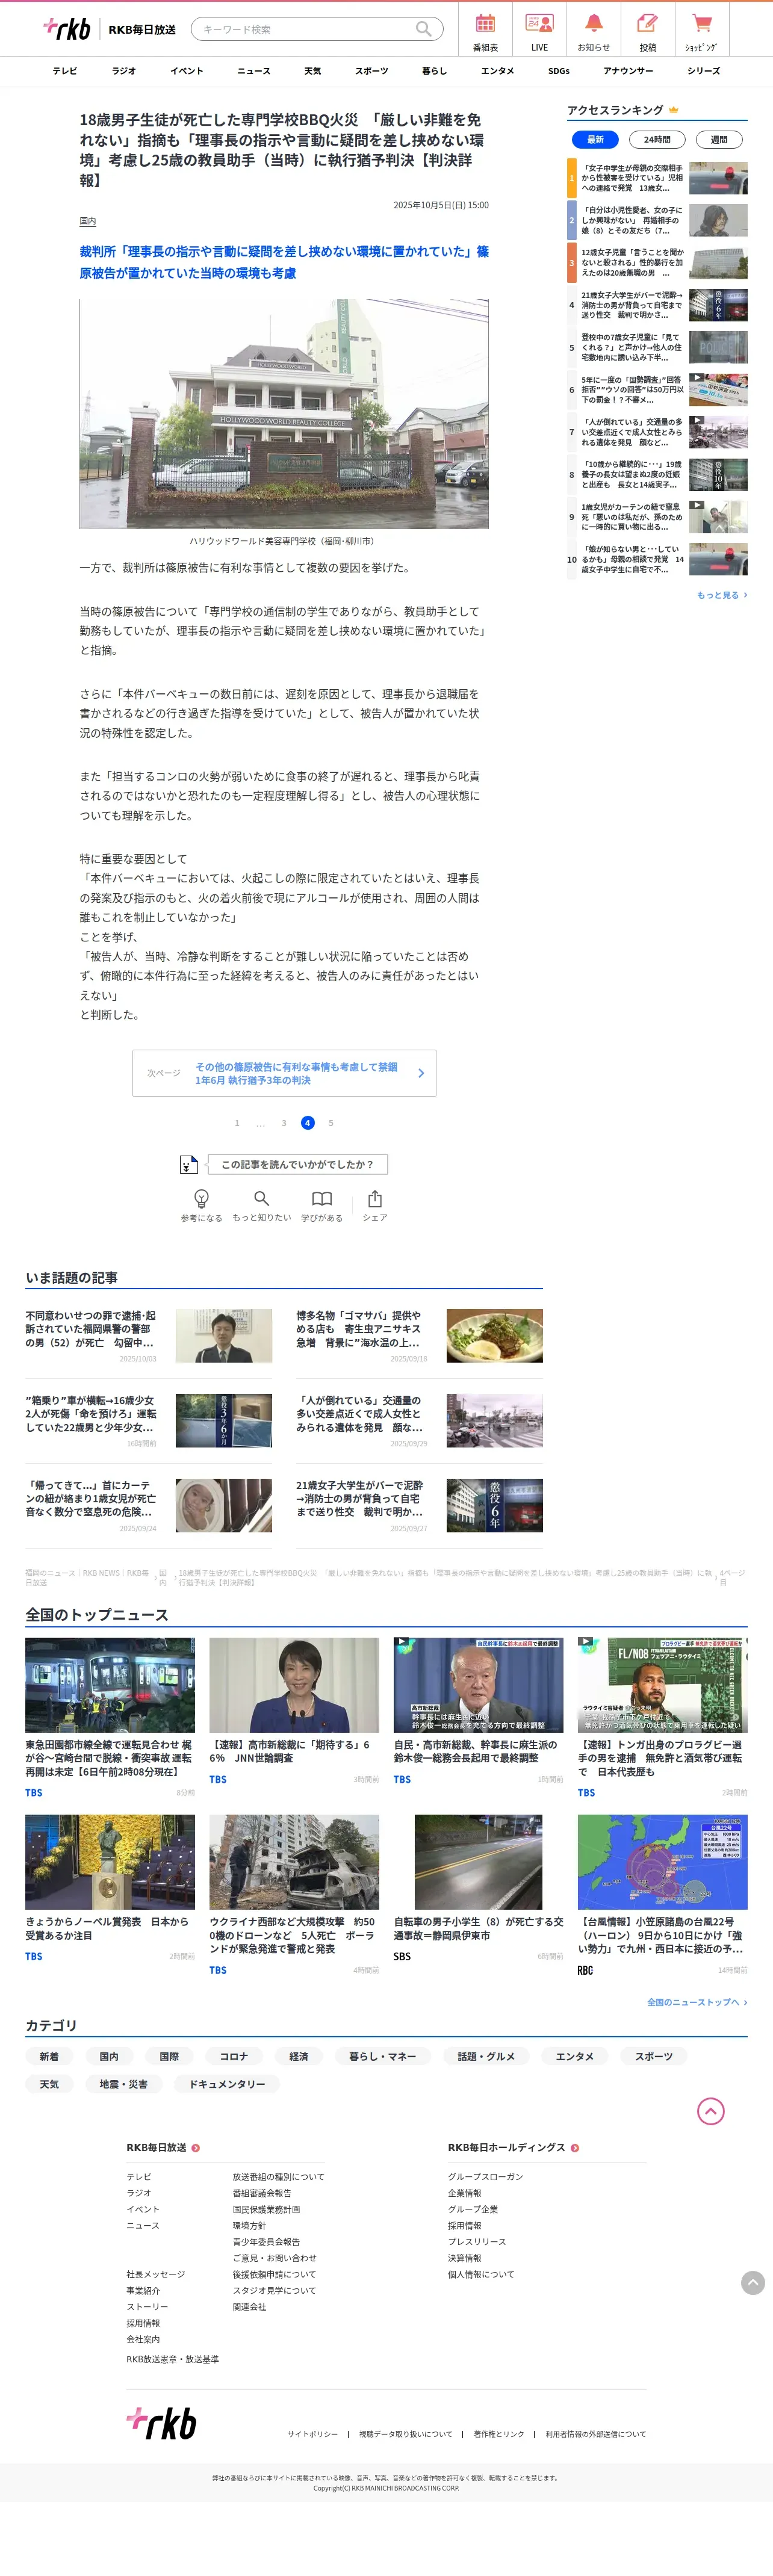
Task: Click the もっと見る ranking link
Action: click(721, 595)
